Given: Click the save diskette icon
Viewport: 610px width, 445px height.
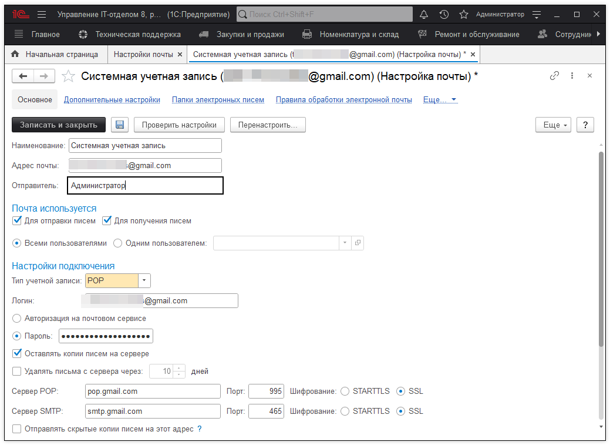Looking at the screenshot, I should (x=120, y=125).
